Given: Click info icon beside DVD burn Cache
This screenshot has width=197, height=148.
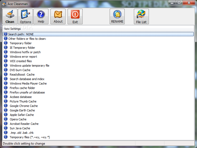Looking at the screenshot, I should (x=6, y=70).
